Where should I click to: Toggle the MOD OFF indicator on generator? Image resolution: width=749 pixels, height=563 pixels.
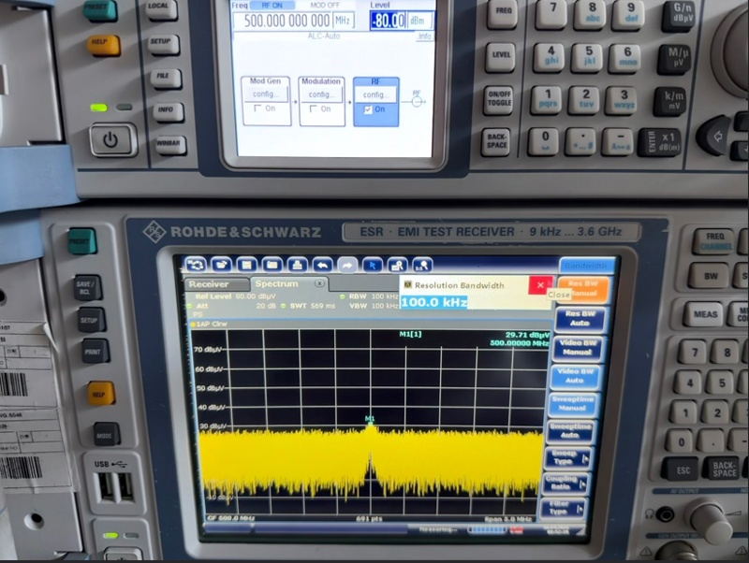[325, 6]
